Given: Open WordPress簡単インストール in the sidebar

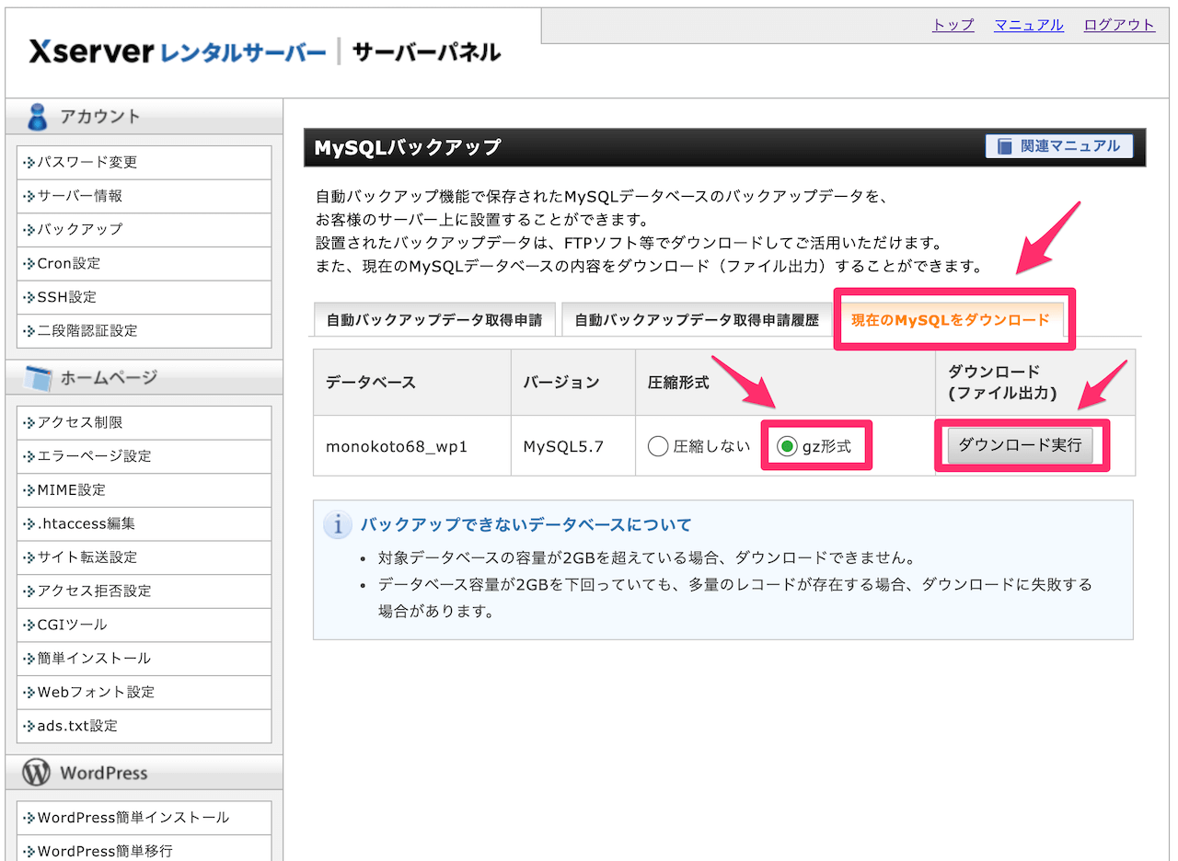Looking at the screenshot, I should [144, 818].
